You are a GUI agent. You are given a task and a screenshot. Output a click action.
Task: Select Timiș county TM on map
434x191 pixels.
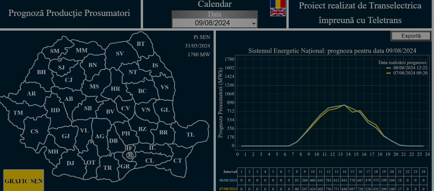click(x=18, y=113)
